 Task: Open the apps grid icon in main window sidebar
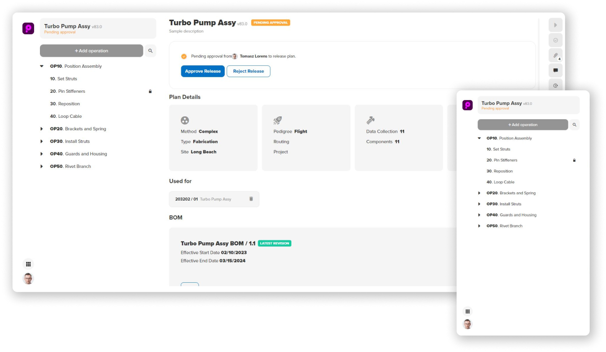click(x=28, y=264)
